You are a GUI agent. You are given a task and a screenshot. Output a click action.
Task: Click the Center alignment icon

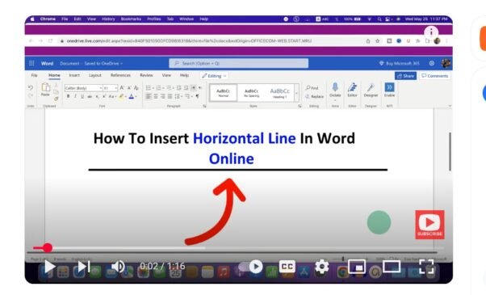point(156,96)
